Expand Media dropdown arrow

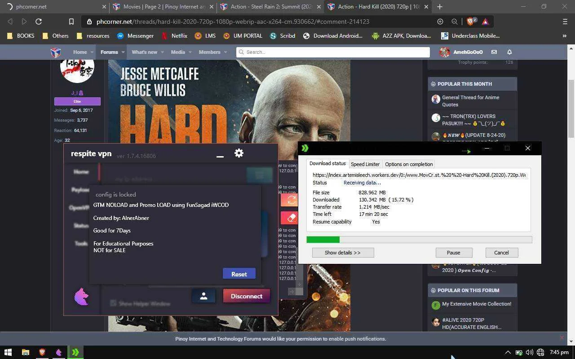point(190,52)
